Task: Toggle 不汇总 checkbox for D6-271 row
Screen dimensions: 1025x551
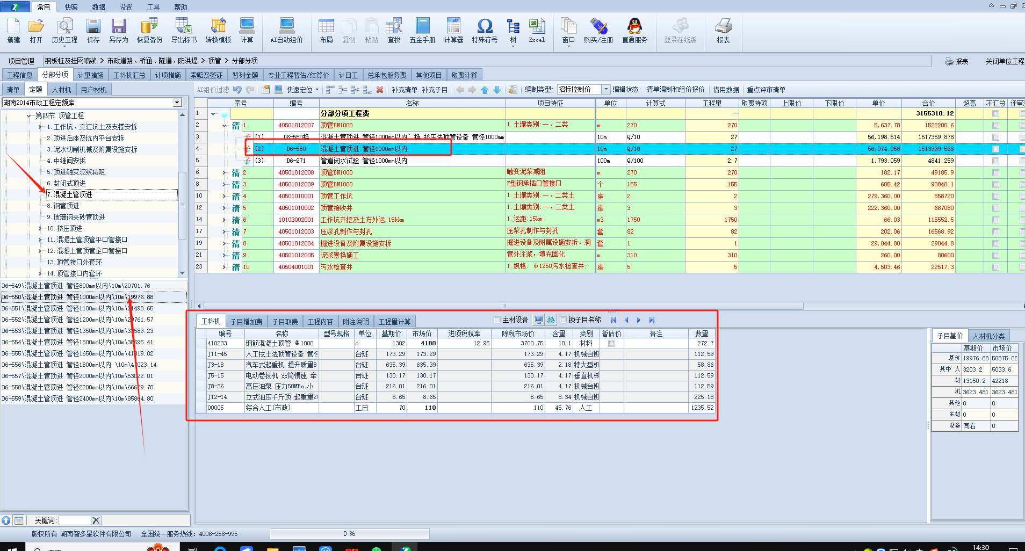Action: click(995, 161)
